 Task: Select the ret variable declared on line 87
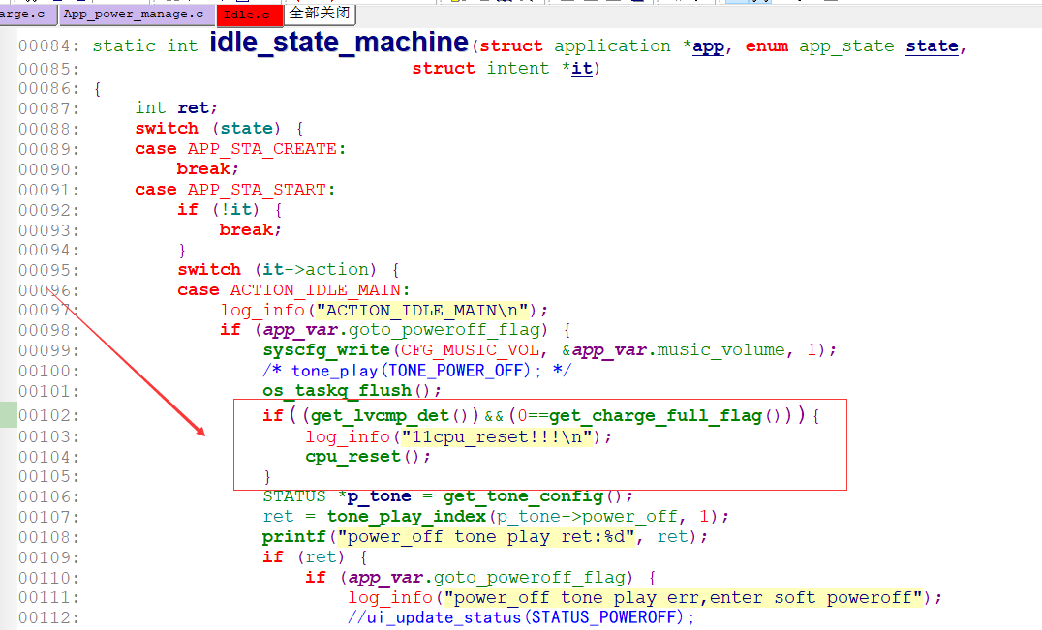click(x=194, y=108)
